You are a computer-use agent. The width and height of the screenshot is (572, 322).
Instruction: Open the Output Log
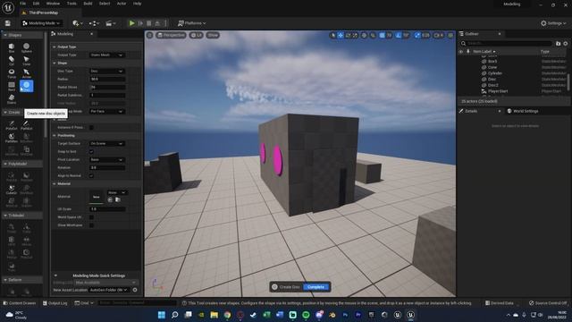[55, 303]
